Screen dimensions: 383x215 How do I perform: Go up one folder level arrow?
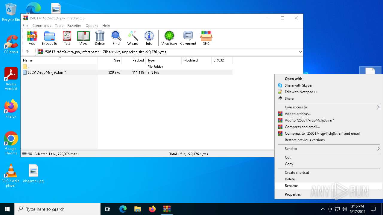[27, 52]
